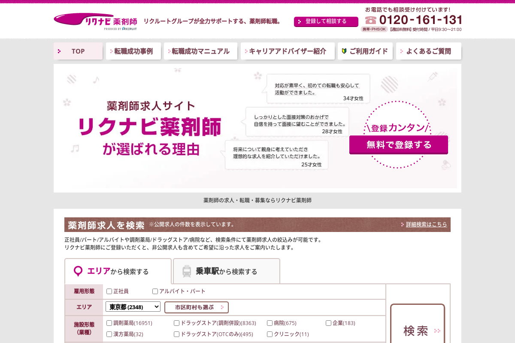The width and height of the screenshot is (515, 343).
Task: Click the large 検索 button
Action: [x=418, y=330]
